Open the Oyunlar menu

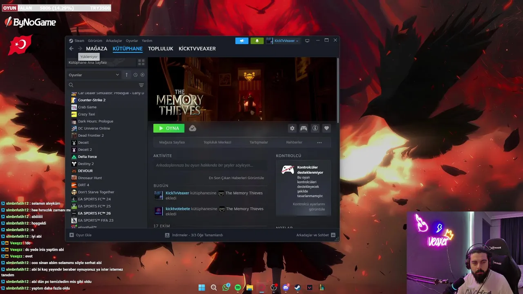[x=132, y=41]
